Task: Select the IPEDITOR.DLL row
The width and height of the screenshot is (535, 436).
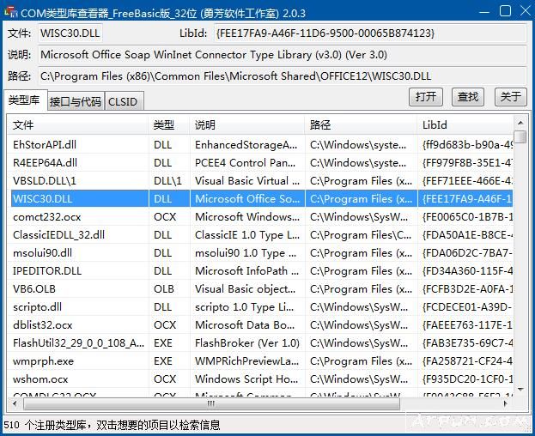Action: click(260, 271)
